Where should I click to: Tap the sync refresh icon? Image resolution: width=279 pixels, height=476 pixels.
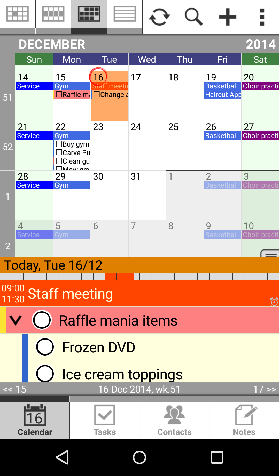[159, 17]
